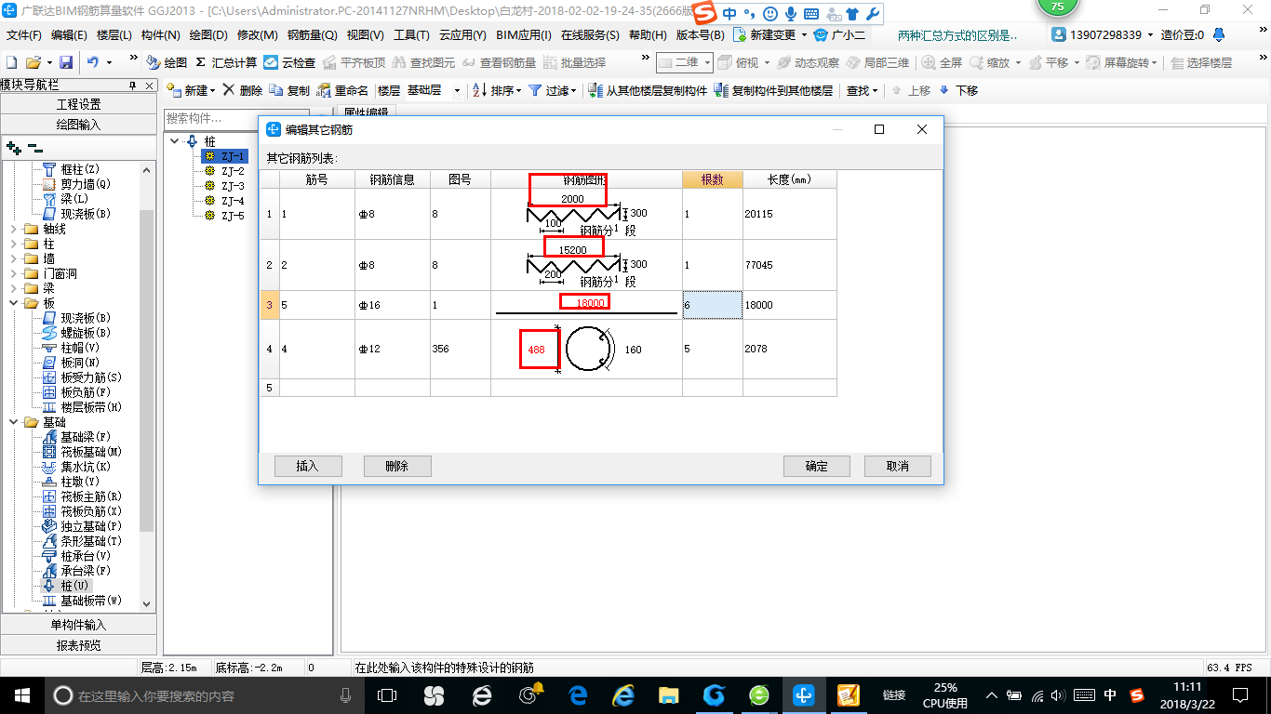The height and width of the screenshot is (714, 1271).
Task: Select 剪力墙(Q) tree item
Action: tap(86, 184)
